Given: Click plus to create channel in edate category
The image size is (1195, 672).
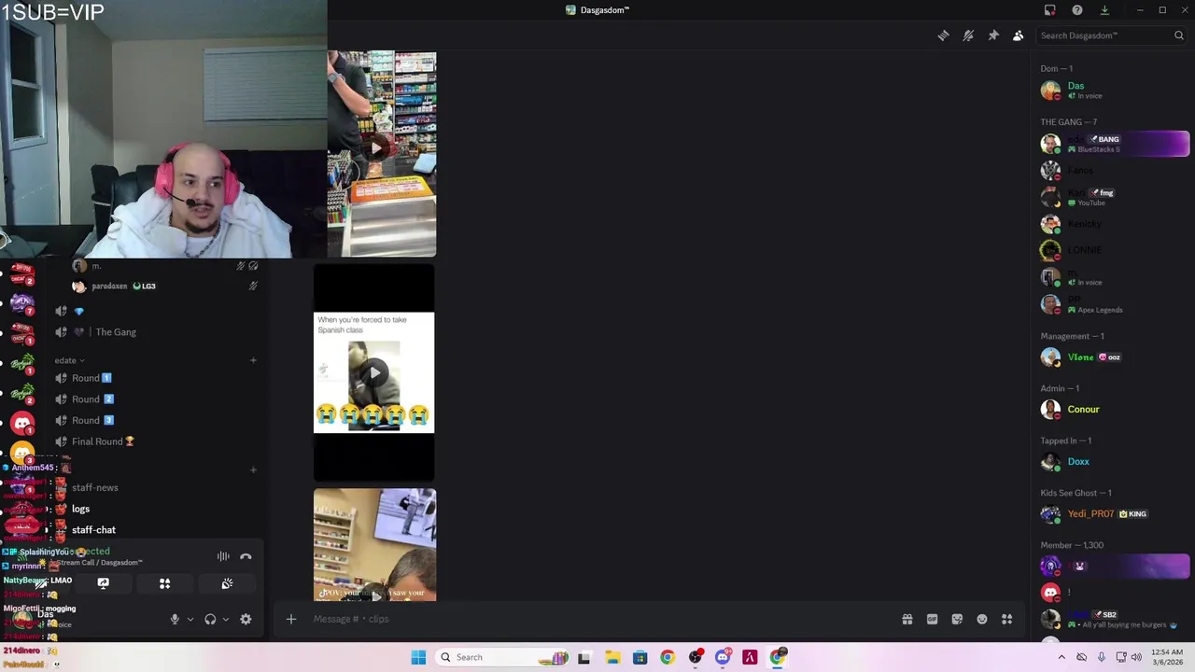Looking at the screenshot, I should pyautogui.click(x=253, y=360).
